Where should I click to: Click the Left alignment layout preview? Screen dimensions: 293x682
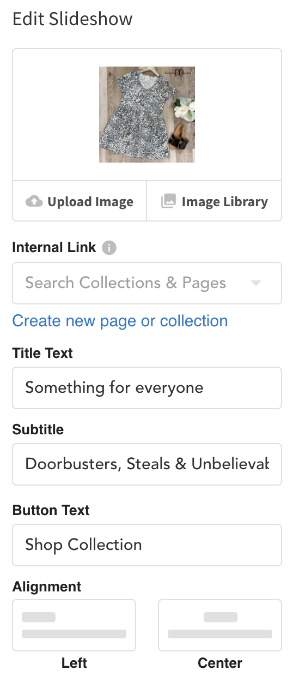point(74,625)
